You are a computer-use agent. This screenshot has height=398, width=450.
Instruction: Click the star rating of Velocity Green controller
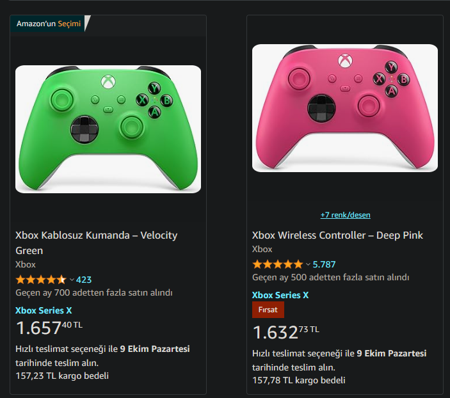[x=40, y=280]
